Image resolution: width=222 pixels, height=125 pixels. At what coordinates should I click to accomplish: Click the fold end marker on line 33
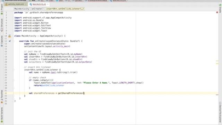(x=13, y=96)
